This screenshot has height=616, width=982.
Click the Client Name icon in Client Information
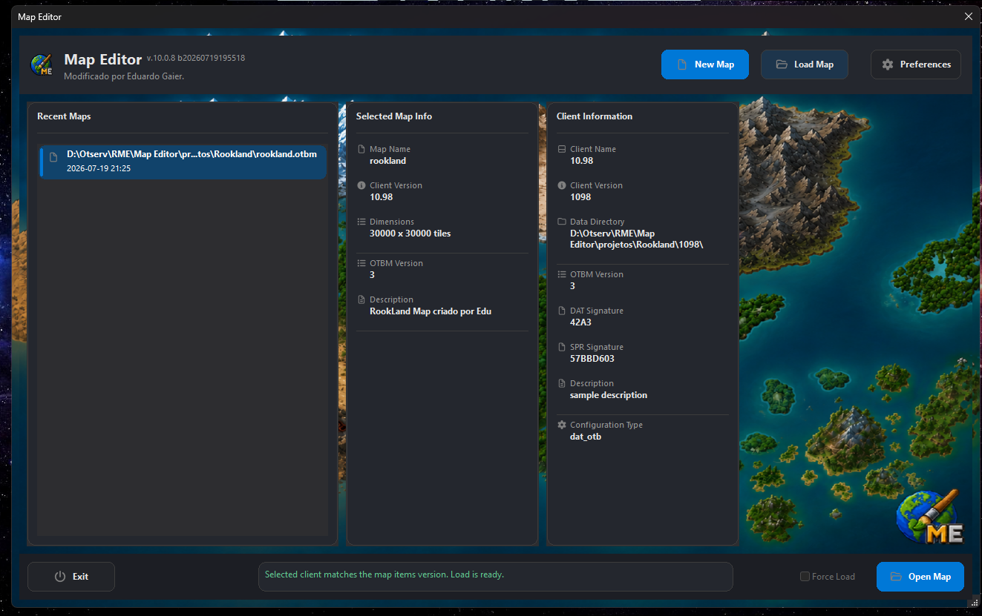coord(562,149)
